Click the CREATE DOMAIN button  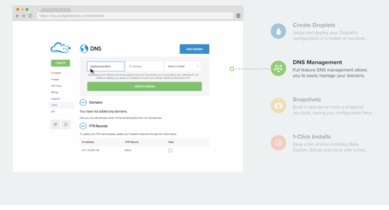click(x=145, y=86)
